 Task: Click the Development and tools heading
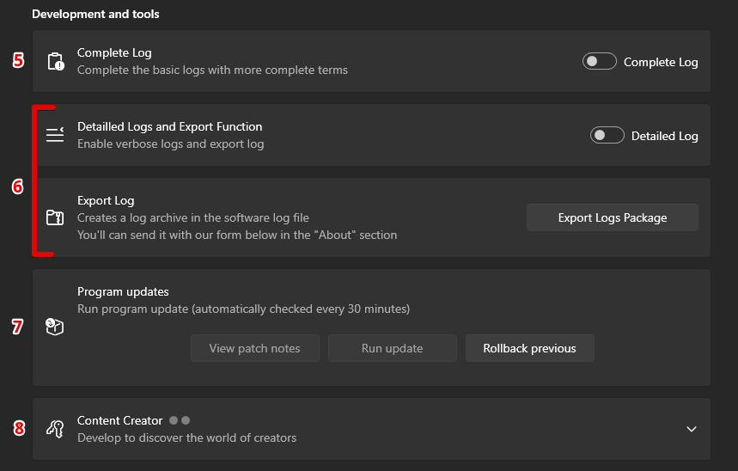pyautogui.click(x=95, y=14)
